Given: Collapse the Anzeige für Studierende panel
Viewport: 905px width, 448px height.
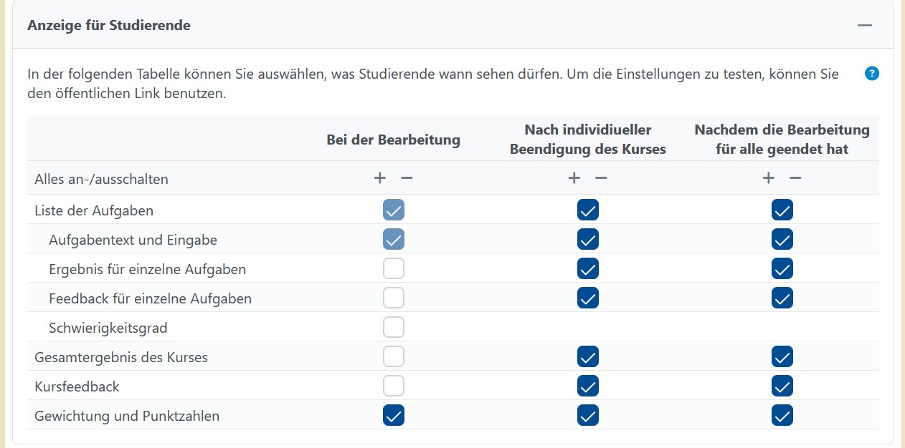Looking at the screenshot, I should 865,25.
